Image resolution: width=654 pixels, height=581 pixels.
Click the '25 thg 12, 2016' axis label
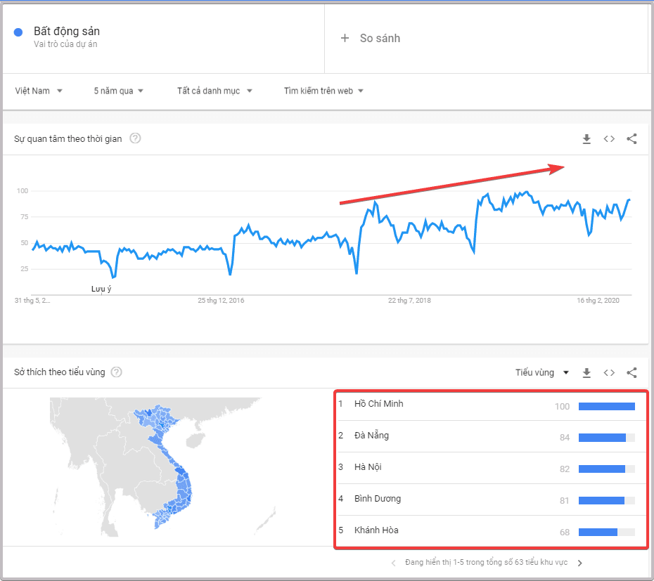pyautogui.click(x=221, y=301)
